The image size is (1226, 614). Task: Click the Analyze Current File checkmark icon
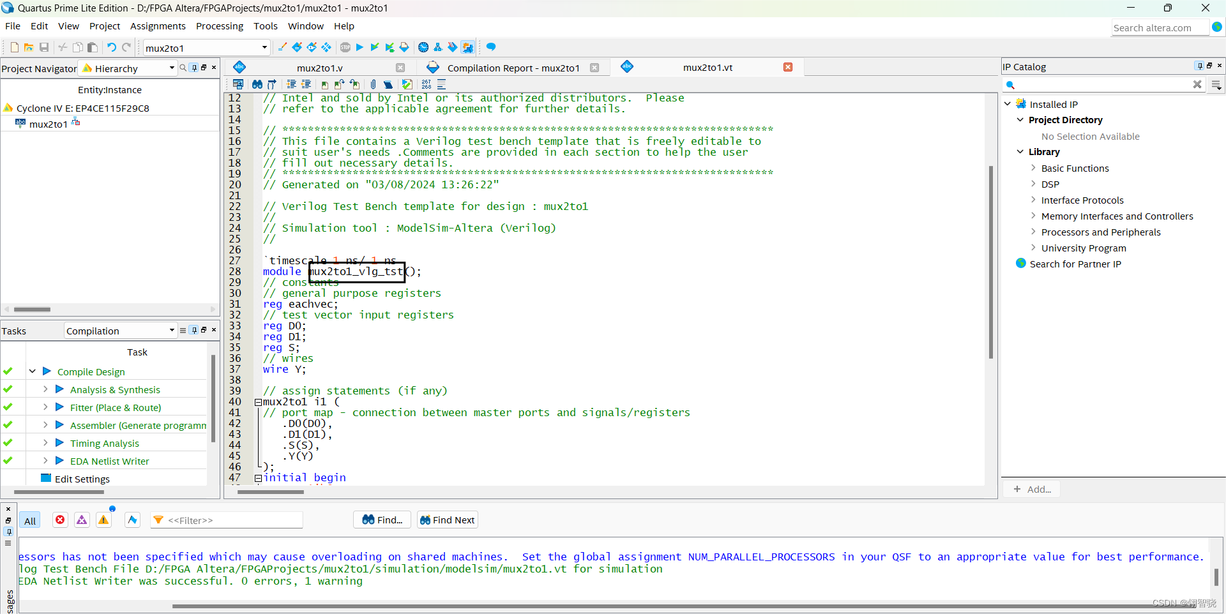coord(407,84)
